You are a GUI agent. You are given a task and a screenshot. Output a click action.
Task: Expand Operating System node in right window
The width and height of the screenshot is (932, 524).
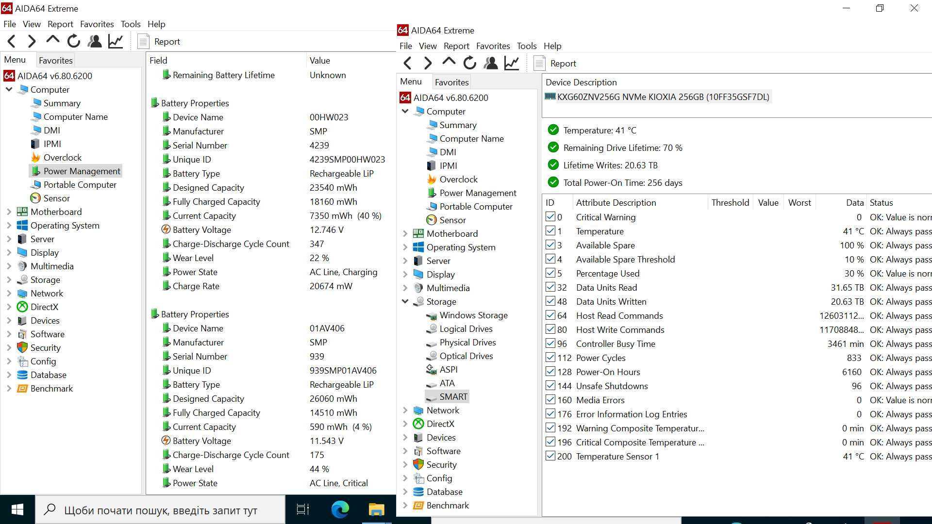coord(405,247)
